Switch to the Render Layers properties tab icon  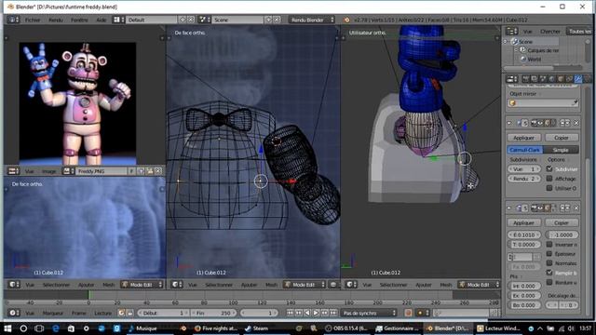[535, 79]
